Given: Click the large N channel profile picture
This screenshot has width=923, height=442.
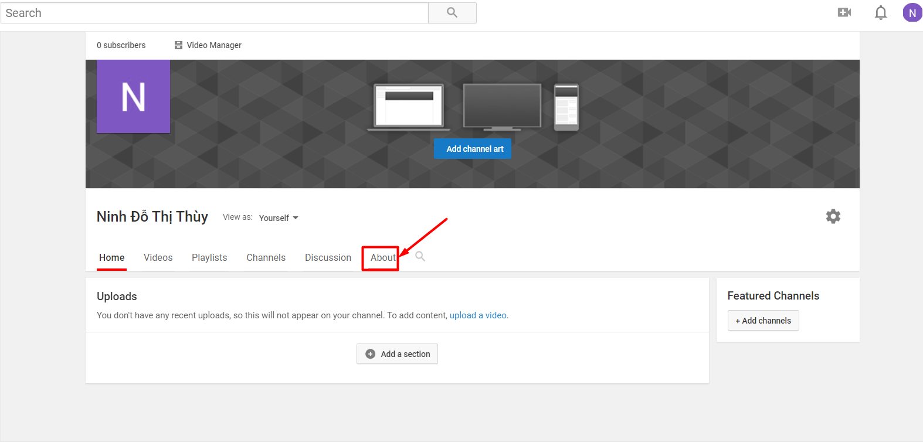Looking at the screenshot, I should [133, 96].
